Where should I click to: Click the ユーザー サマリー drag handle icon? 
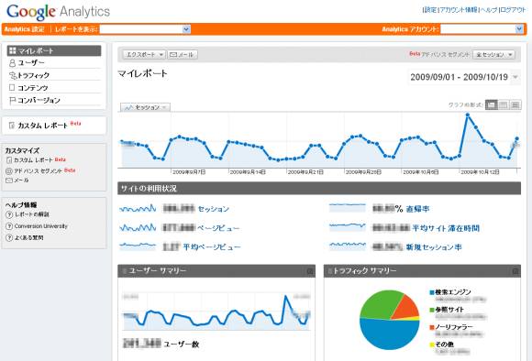point(124,271)
